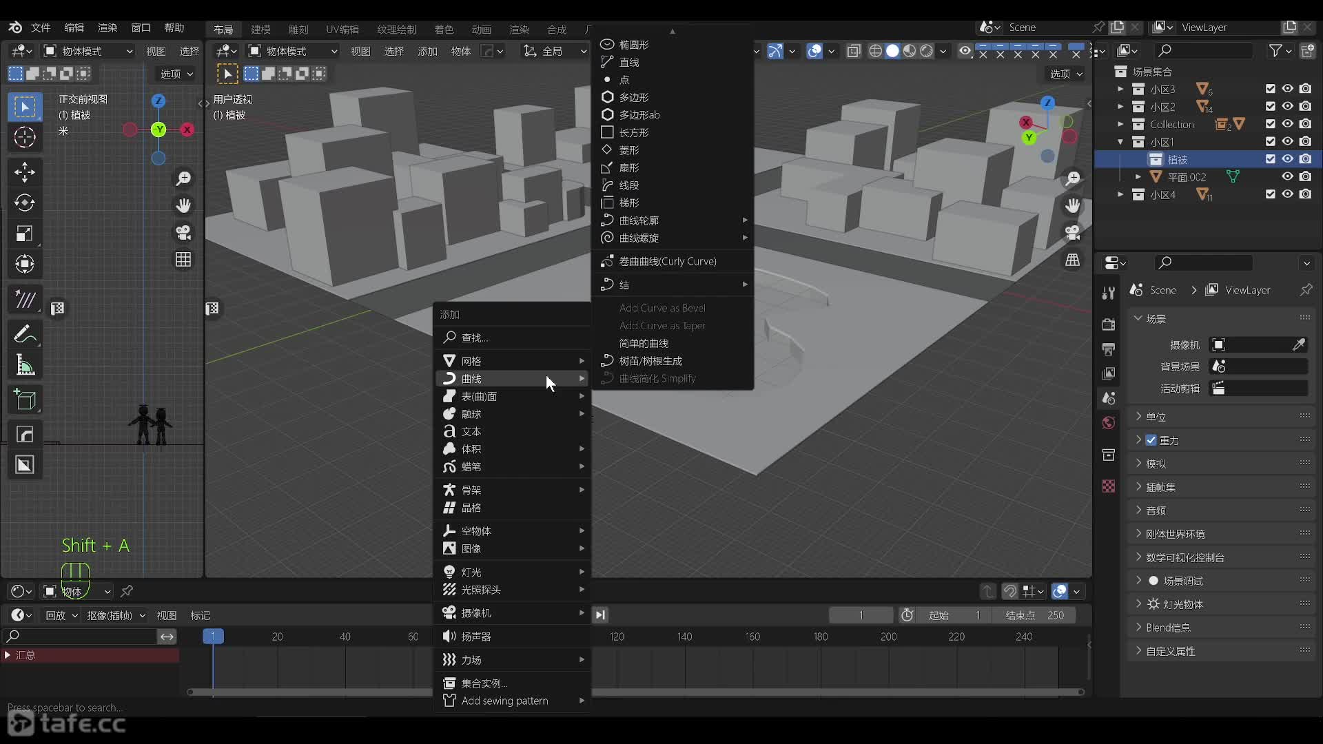Open the 网格 submenu in Add menu
This screenshot has width=1323, height=744.
pos(513,361)
